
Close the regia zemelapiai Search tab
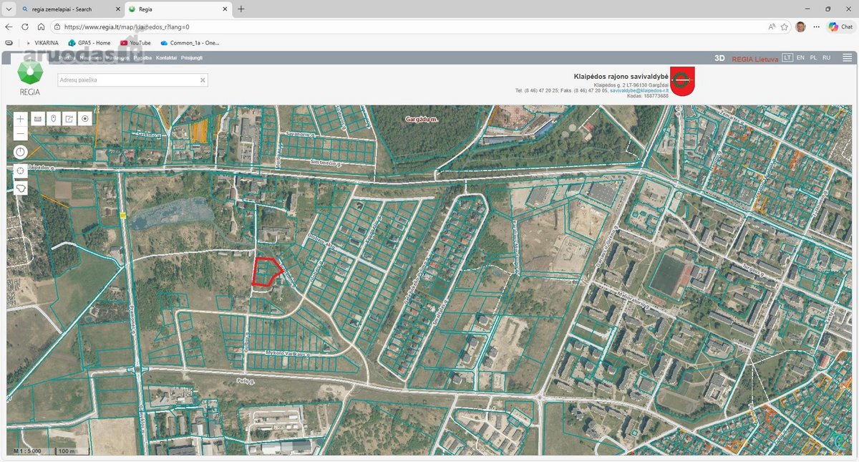pos(117,9)
